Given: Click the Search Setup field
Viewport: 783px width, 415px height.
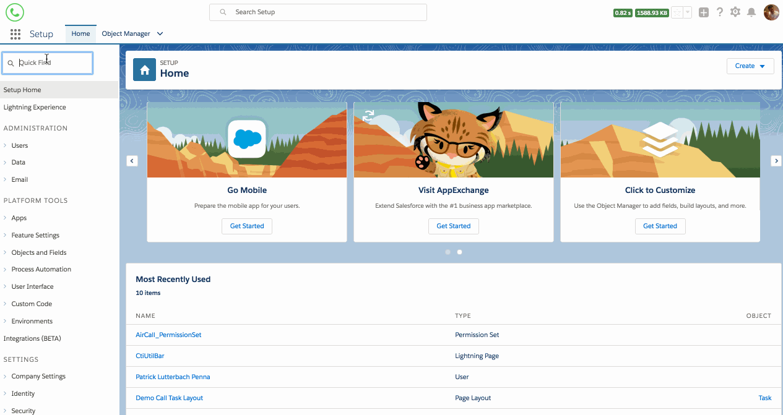Looking at the screenshot, I should coord(318,12).
